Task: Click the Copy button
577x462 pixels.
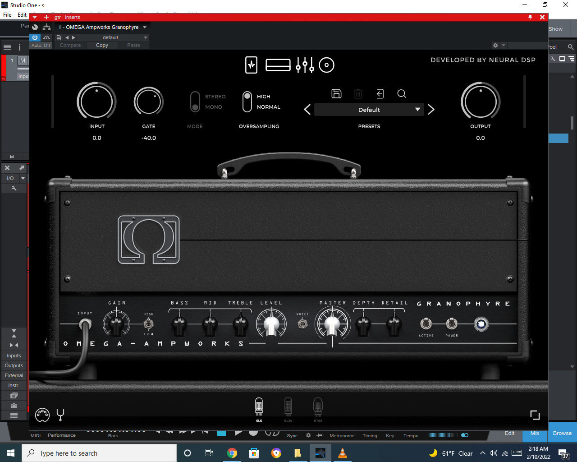Action: pos(102,45)
